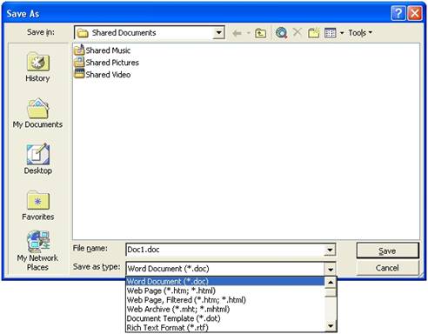Expand the Save in location dropdown
The image size is (428, 334).
coord(219,33)
